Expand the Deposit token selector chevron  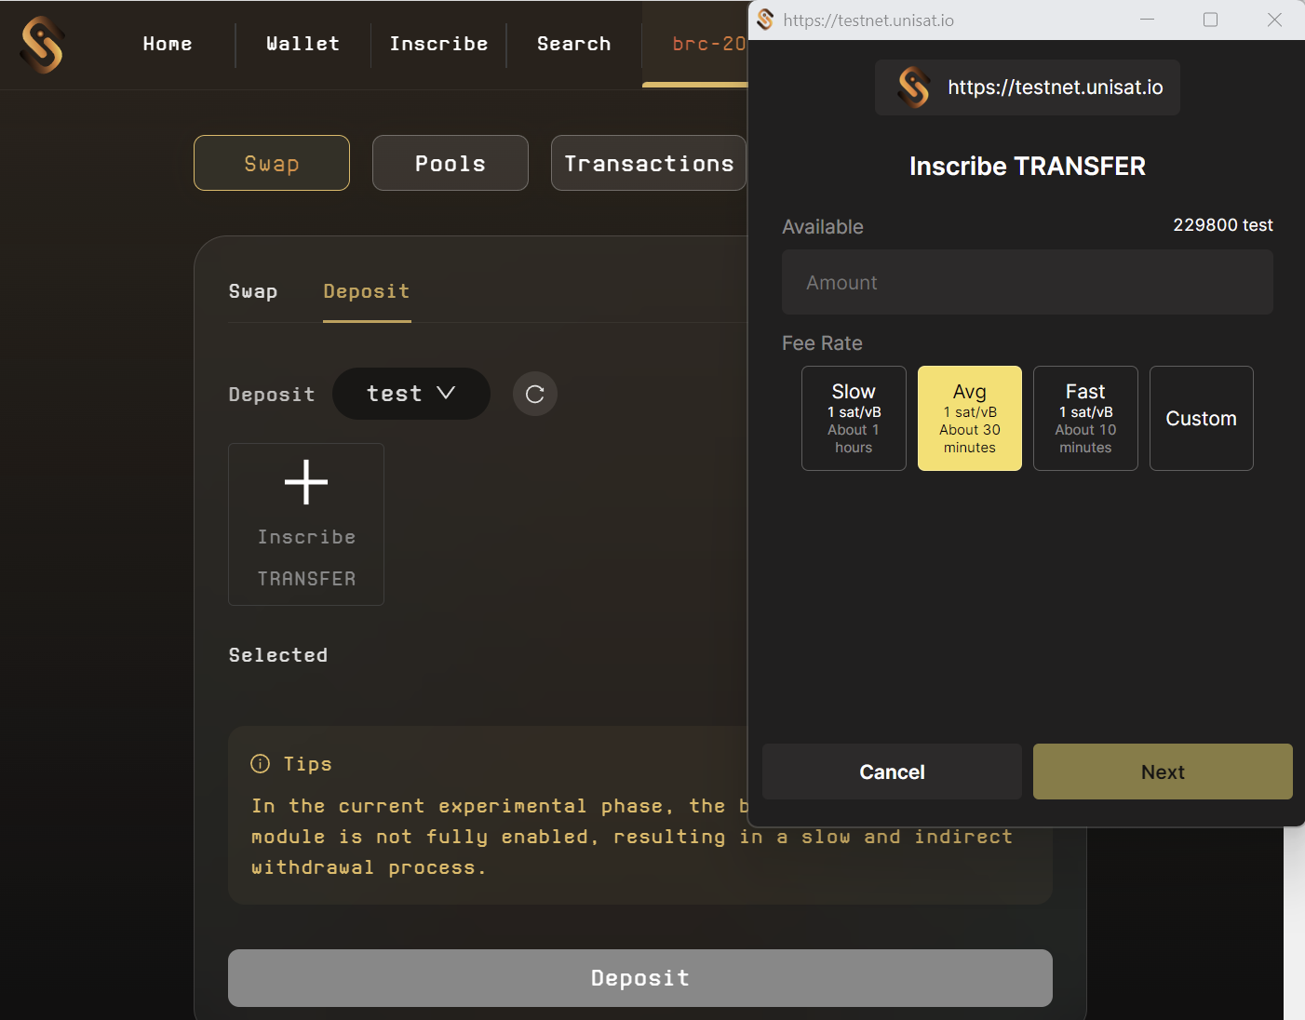(x=448, y=394)
